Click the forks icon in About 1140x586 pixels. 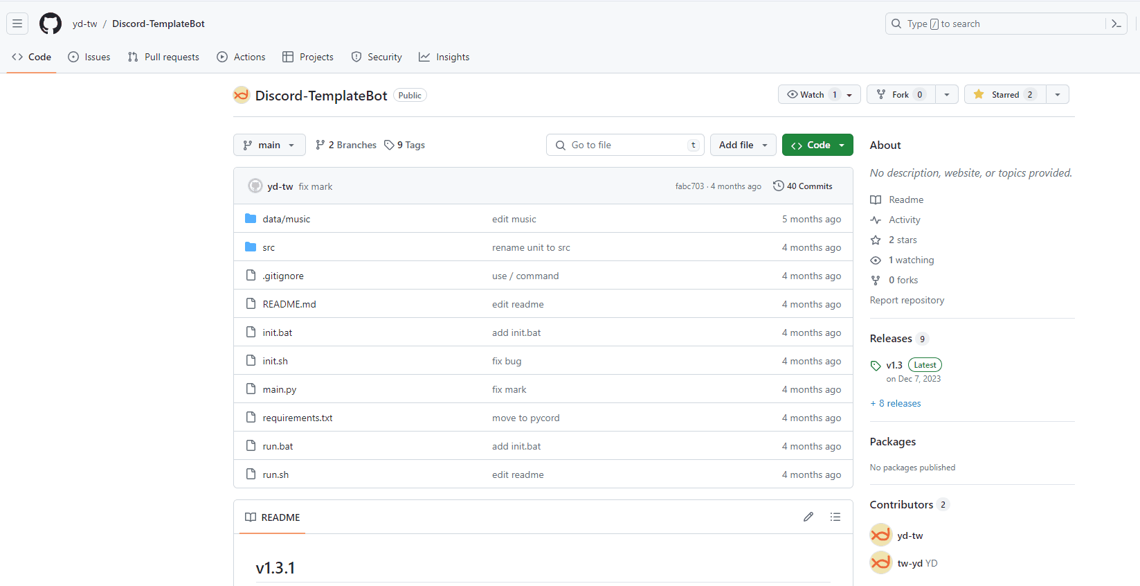click(x=876, y=280)
